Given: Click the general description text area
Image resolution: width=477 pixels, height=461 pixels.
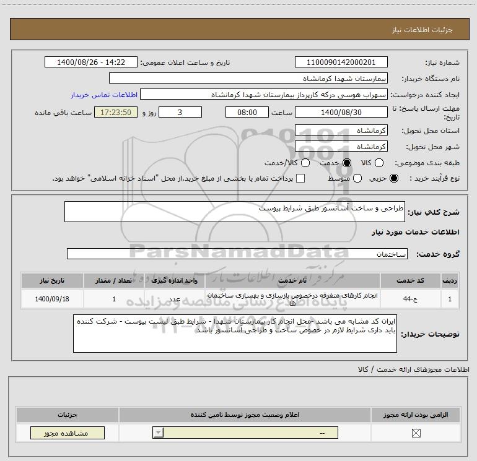Looking at the screenshot, I should (235, 212).
